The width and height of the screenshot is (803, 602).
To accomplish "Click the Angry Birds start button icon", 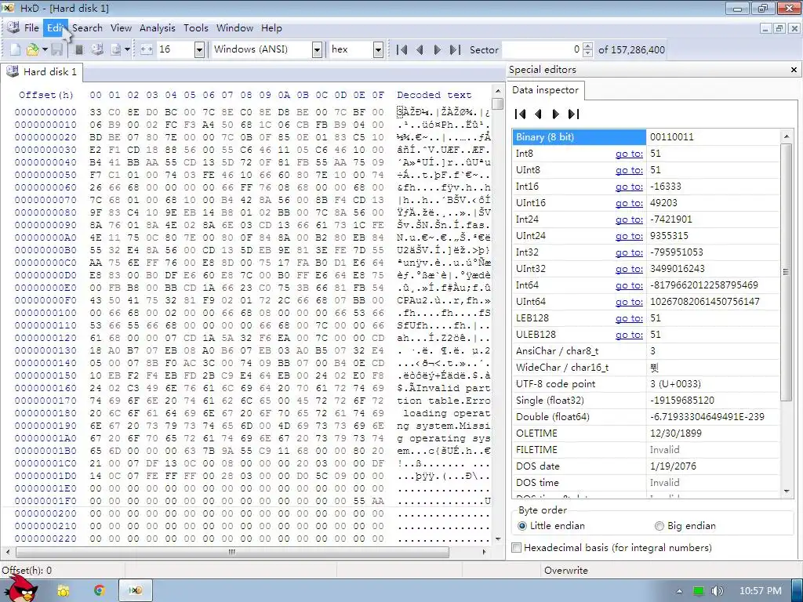I will click(23, 589).
